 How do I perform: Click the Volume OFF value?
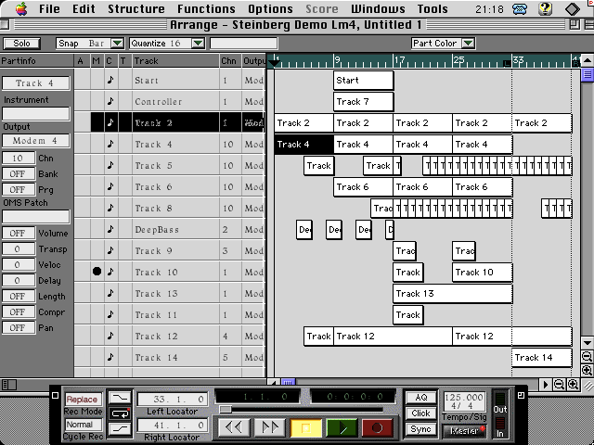click(19, 233)
